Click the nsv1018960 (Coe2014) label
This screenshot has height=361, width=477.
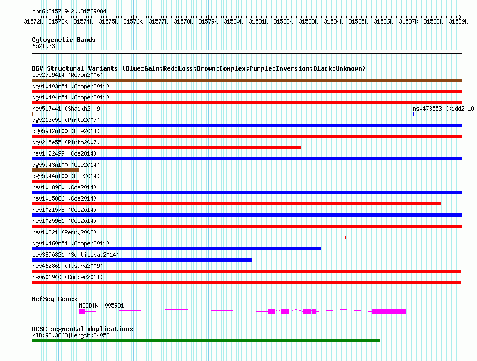click(x=64, y=187)
